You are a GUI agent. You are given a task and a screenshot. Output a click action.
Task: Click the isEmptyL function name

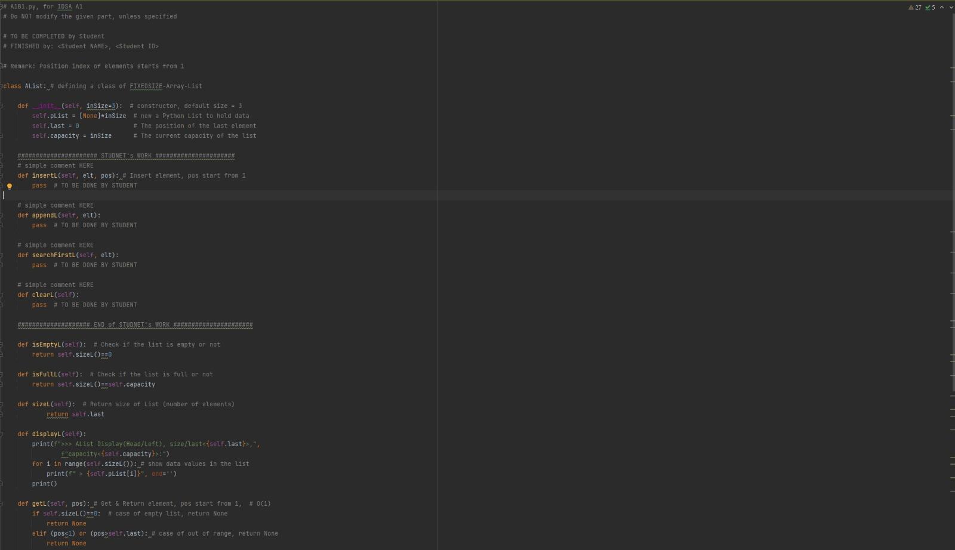click(47, 345)
